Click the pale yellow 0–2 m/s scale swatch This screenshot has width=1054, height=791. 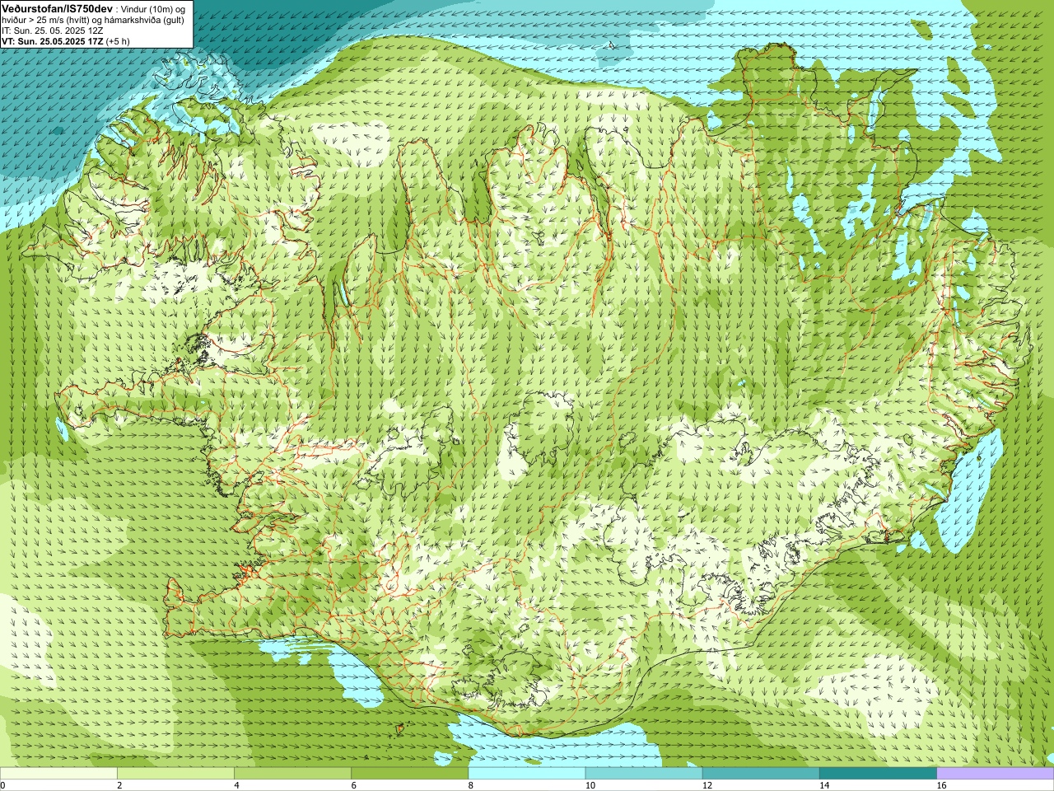tap(58, 774)
